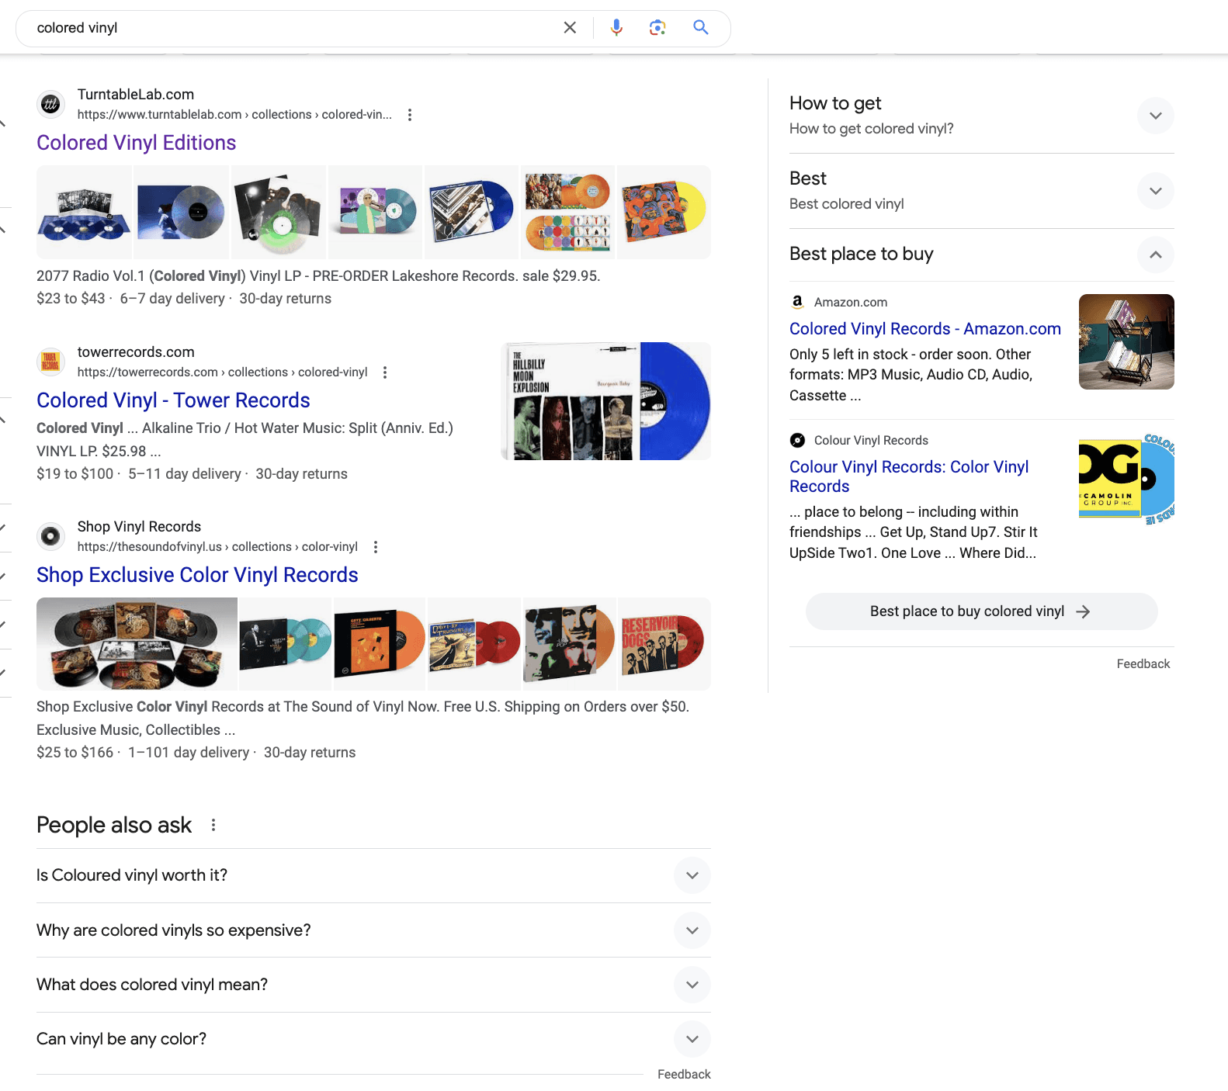Open the TurntableLab result's three-dot menu
This screenshot has width=1228, height=1091.
point(410,115)
